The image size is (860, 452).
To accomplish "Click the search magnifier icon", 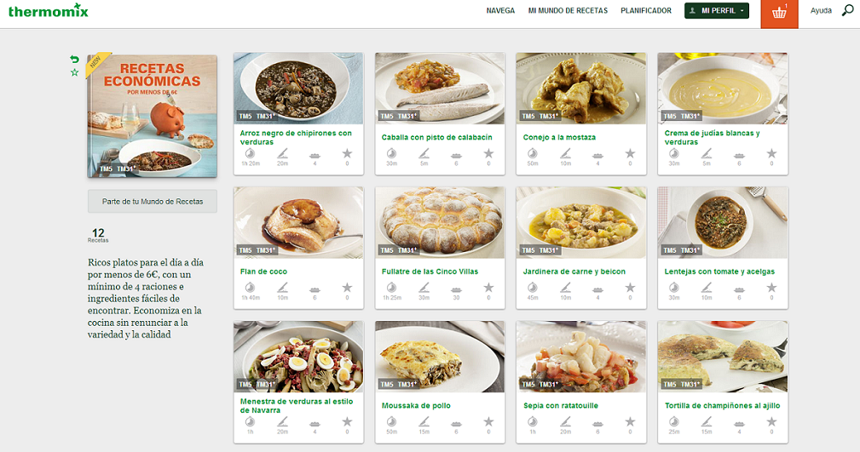I will pyautogui.click(x=847, y=10).
